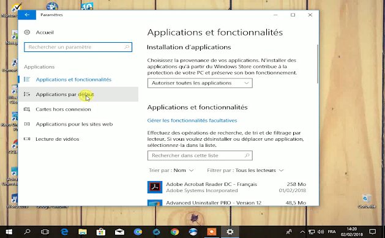The width and height of the screenshot is (385, 238).
Task: Click the Cartes hors connexion map icon
Action: (x=27, y=109)
